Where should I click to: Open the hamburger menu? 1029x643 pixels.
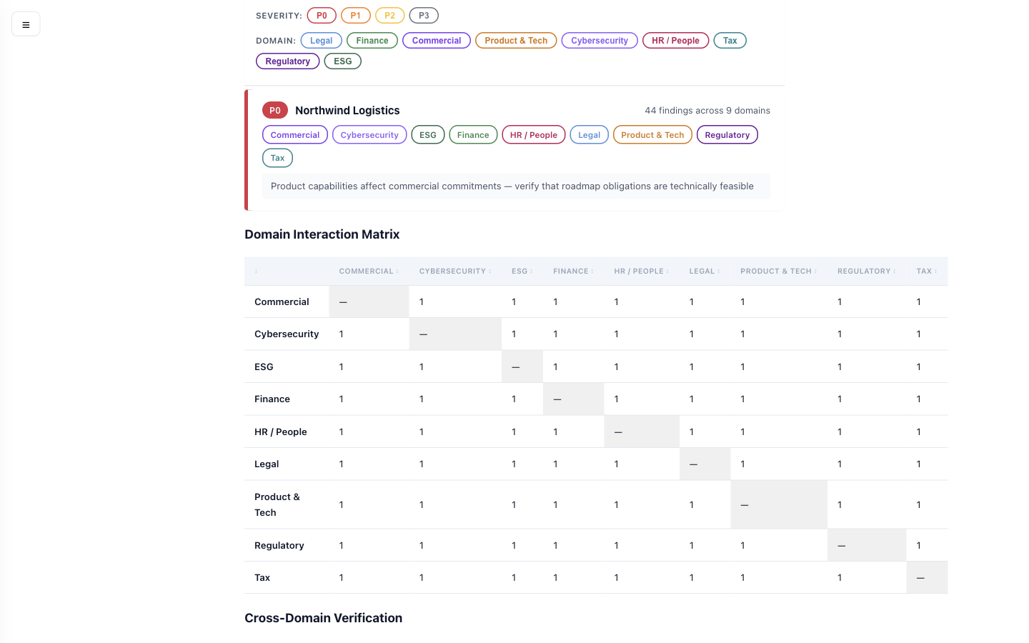(x=26, y=24)
